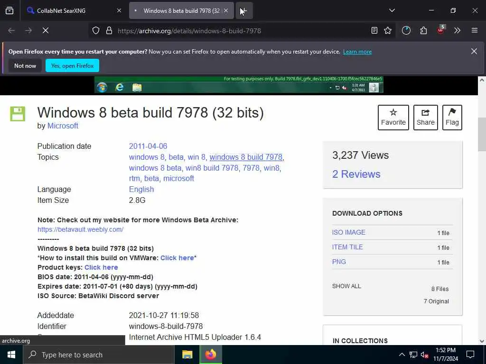The image size is (486, 364).
Task: Open the English language link
Action: tap(141, 190)
